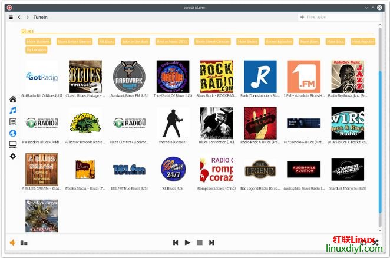
Task: Click the plus icon beside the filter field
Action: (302, 17)
